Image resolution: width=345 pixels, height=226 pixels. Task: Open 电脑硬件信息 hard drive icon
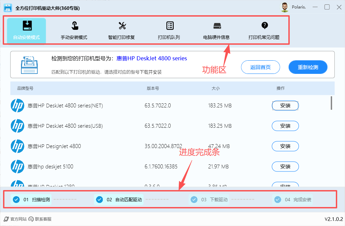217,26
